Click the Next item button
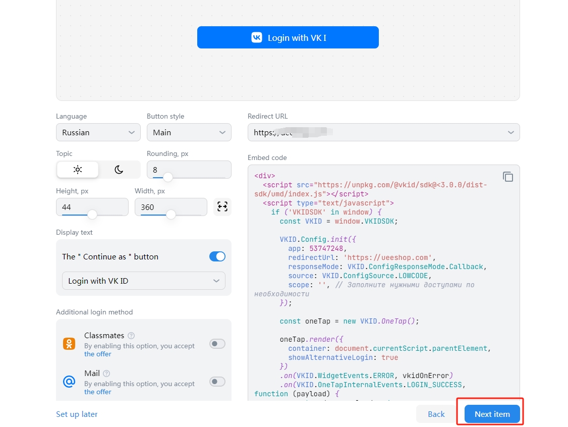This screenshot has width=568, height=427. click(492, 414)
